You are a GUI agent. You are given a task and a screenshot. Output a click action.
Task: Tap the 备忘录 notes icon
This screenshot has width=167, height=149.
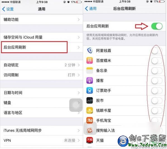click(x=89, y=70)
